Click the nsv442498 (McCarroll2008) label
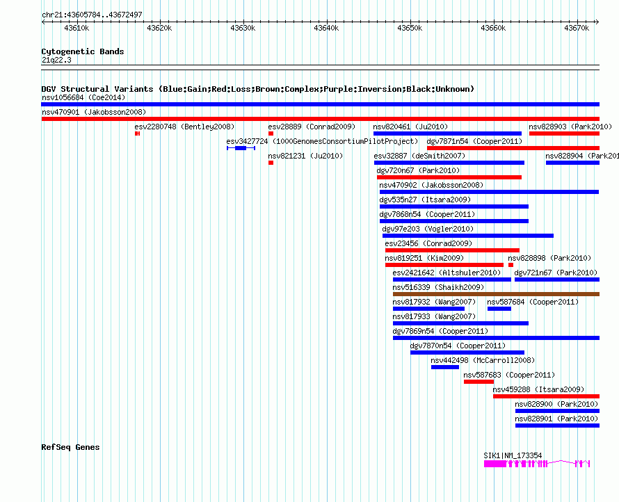 tap(483, 360)
